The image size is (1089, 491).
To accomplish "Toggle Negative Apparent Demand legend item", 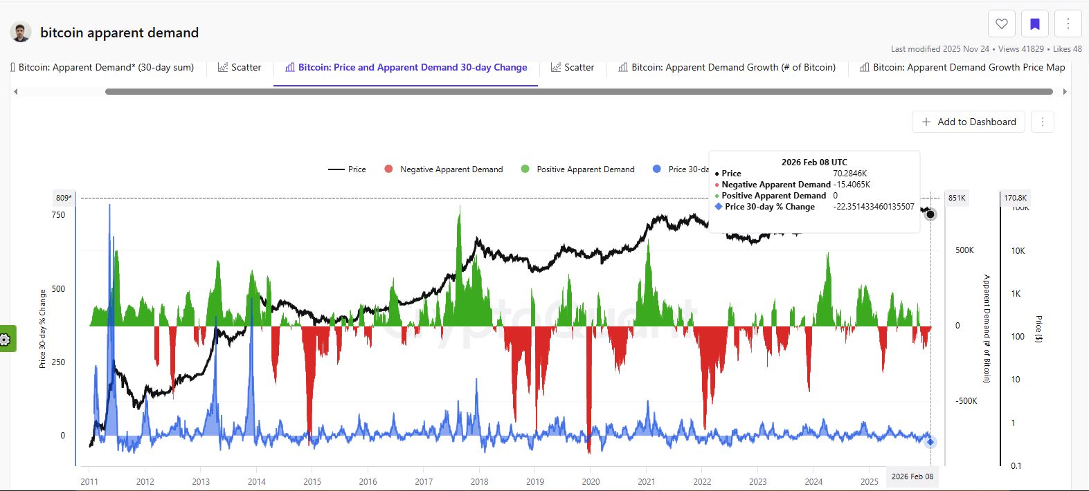I will [444, 169].
